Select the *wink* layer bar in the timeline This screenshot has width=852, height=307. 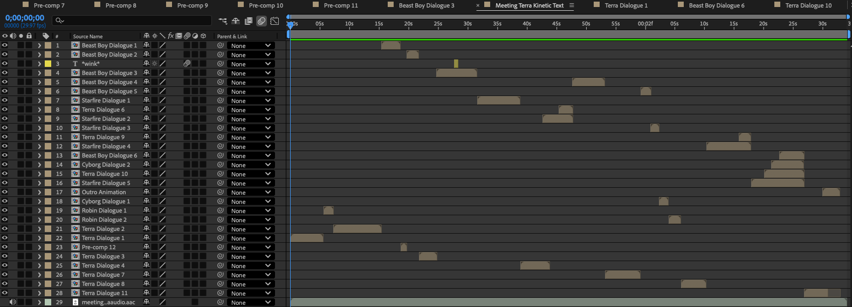[456, 64]
